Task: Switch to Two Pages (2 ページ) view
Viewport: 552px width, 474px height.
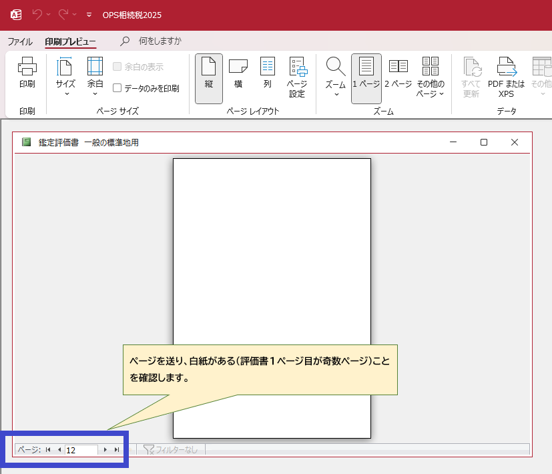Action: coord(398,73)
